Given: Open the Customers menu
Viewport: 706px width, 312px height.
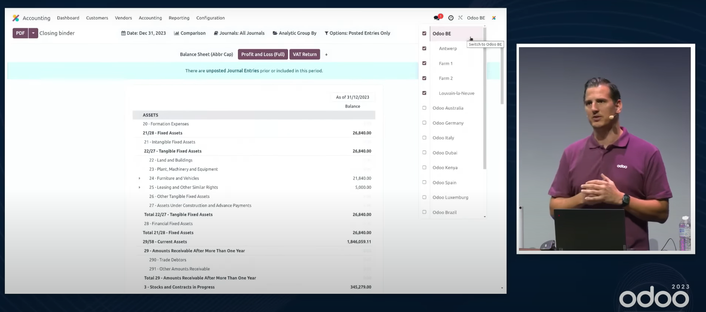Looking at the screenshot, I should pos(97,18).
